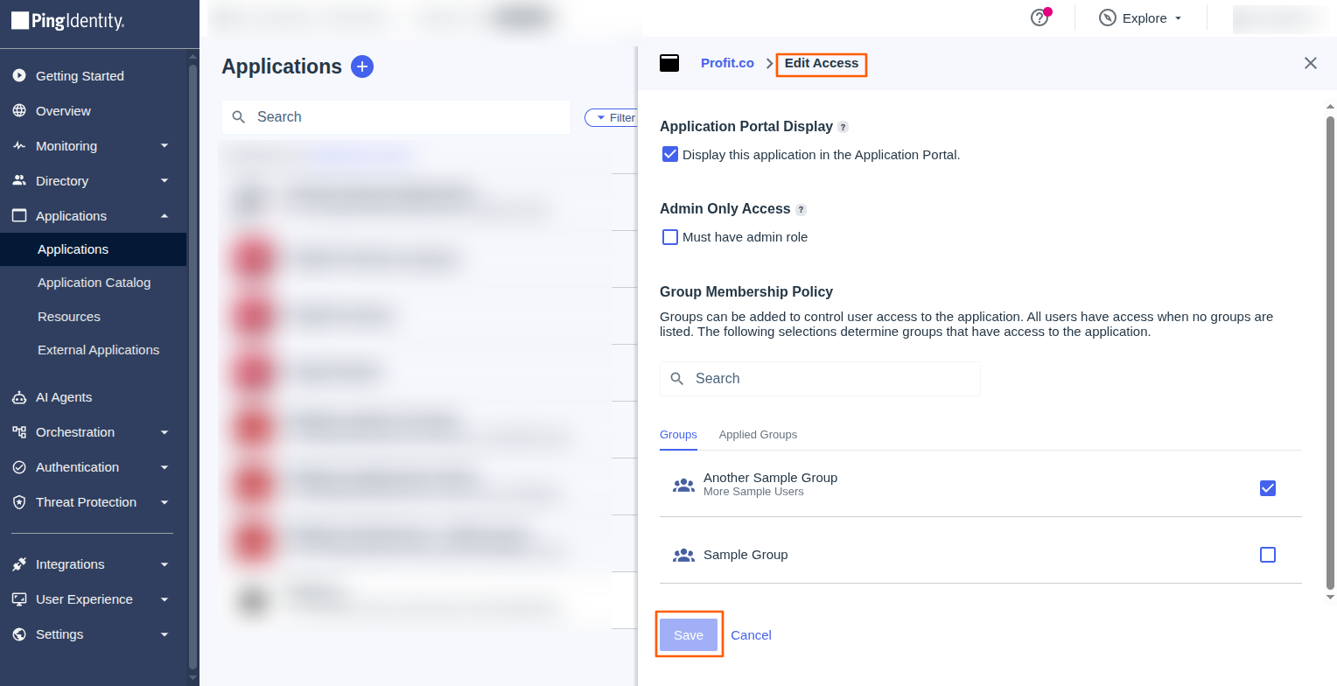Click Profit.co application window icon

pyautogui.click(x=669, y=63)
